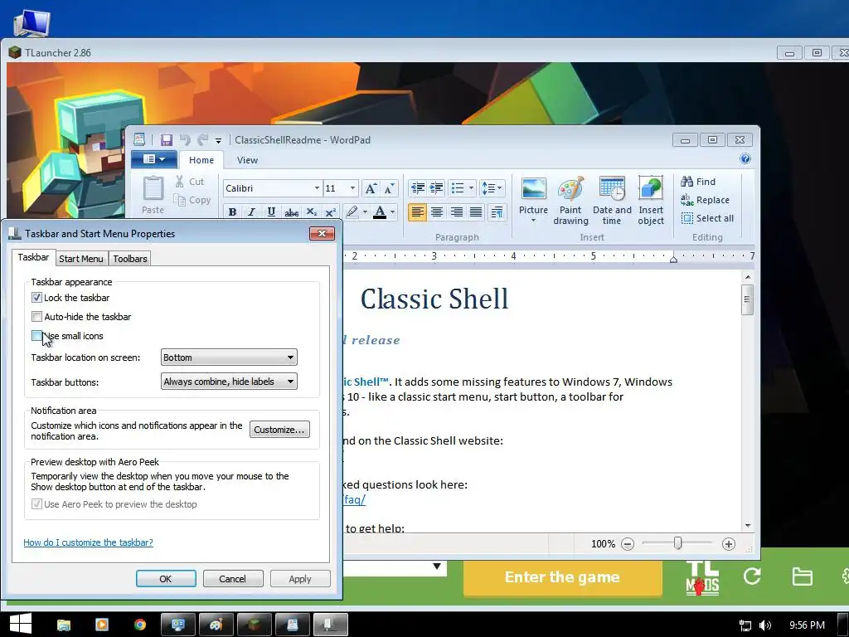Screen dimensions: 849x637
Task: Open the WordPad Home tab
Action: coord(201,160)
